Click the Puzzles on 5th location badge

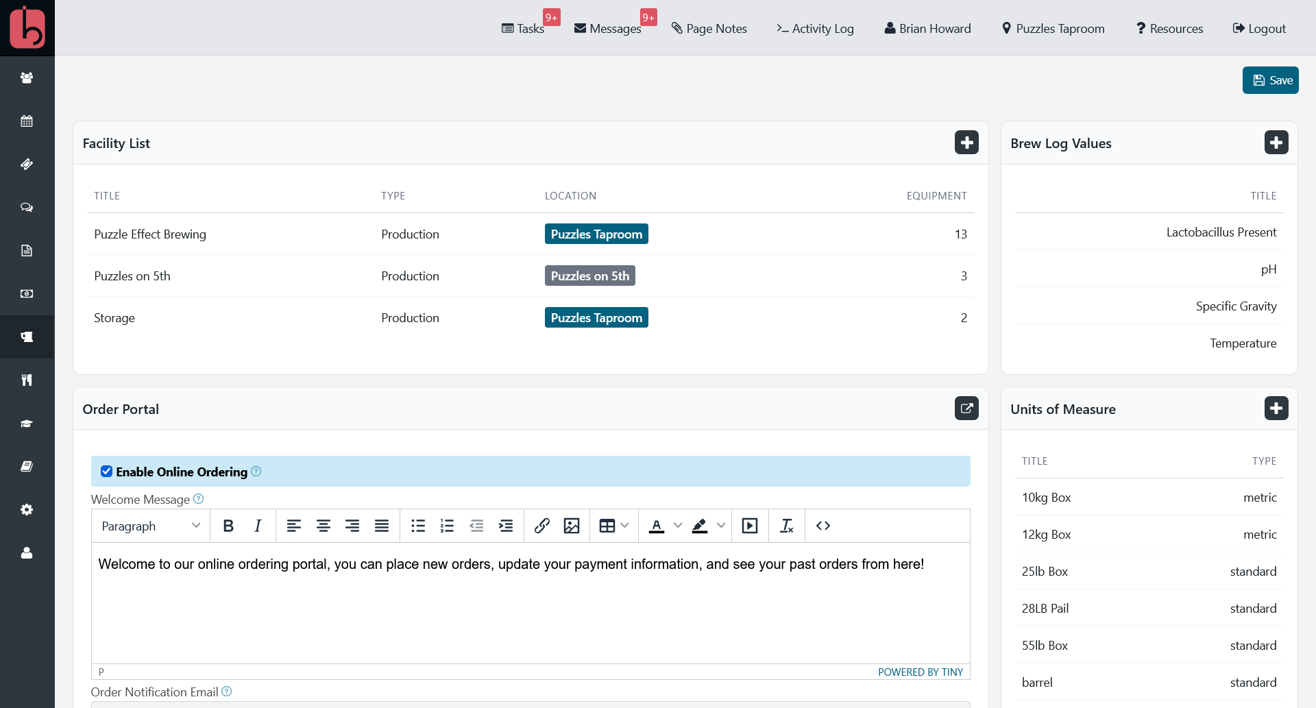[590, 276]
